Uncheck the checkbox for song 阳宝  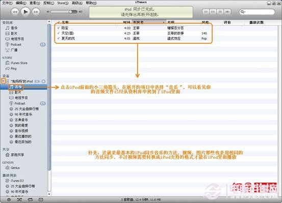point(58,28)
